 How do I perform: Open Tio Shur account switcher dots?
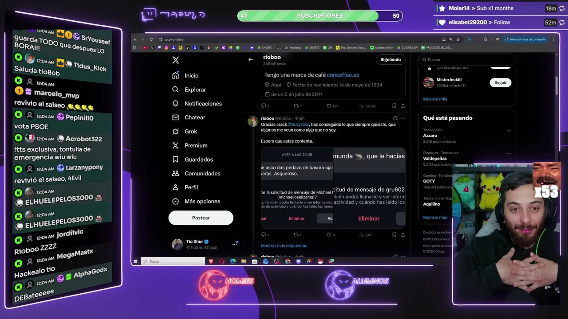pos(235,244)
